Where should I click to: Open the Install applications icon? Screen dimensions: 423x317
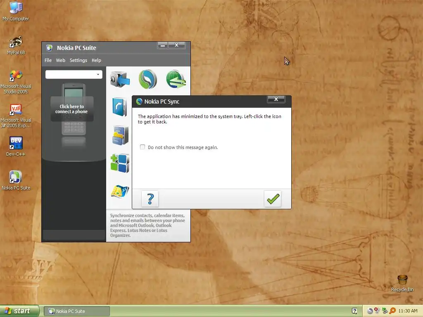pyautogui.click(x=120, y=163)
